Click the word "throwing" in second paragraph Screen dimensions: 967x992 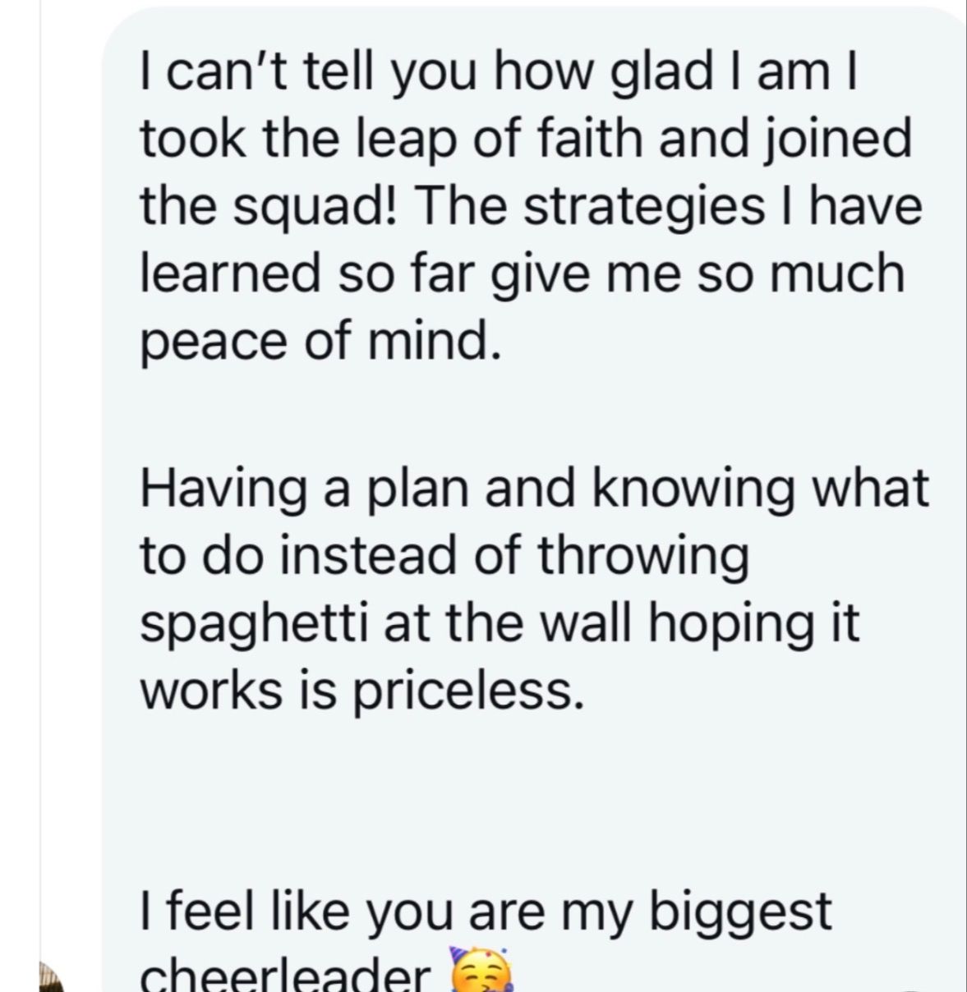pyautogui.click(x=643, y=557)
